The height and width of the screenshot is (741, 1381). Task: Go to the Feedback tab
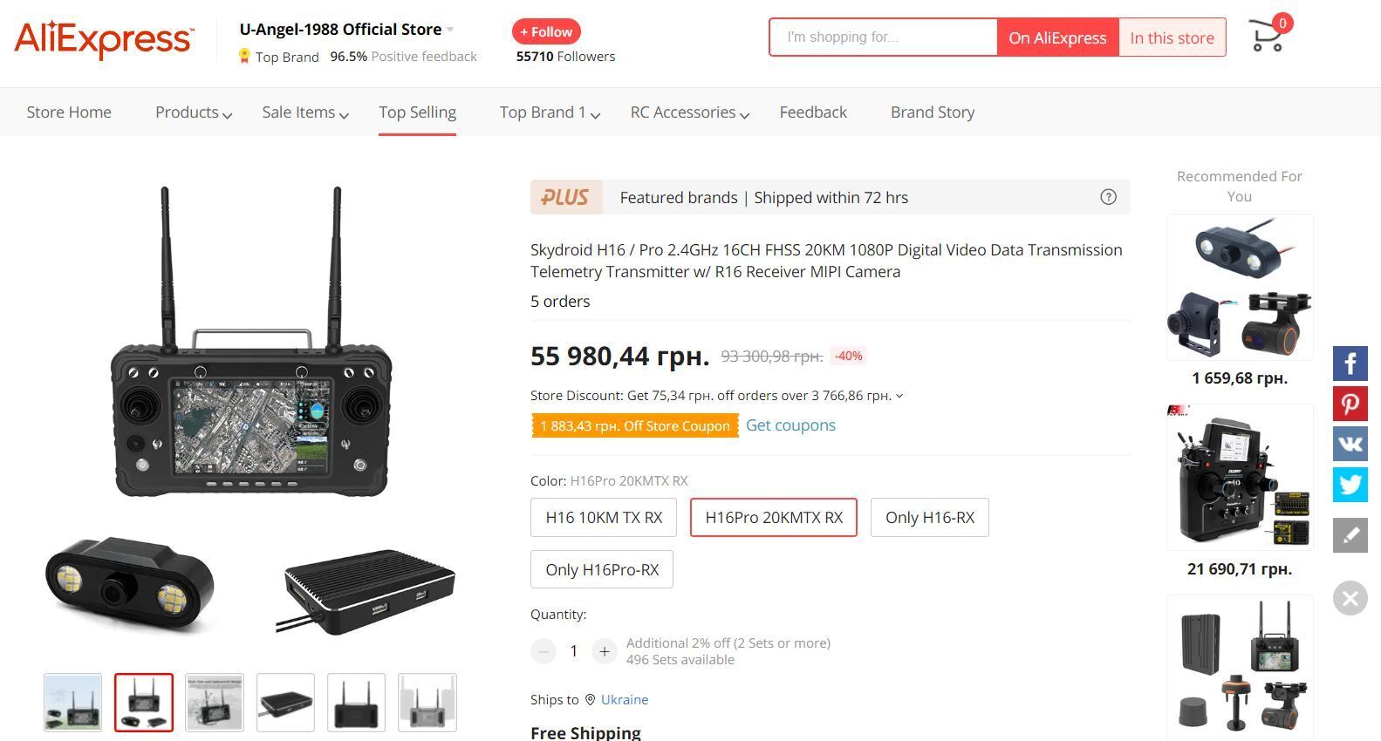click(x=813, y=112)
